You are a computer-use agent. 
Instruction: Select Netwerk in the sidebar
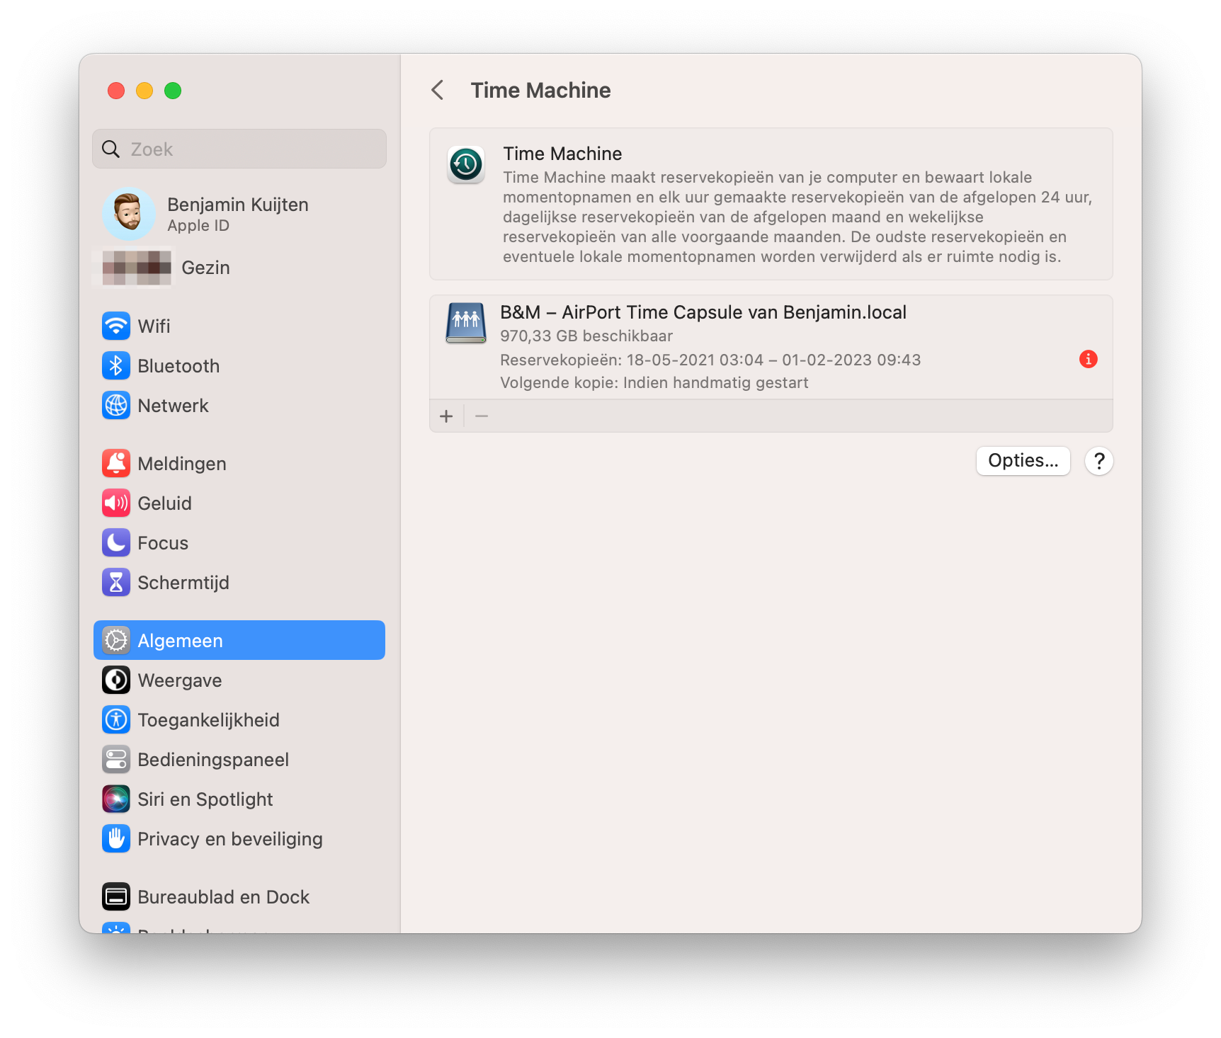[239, 405]
